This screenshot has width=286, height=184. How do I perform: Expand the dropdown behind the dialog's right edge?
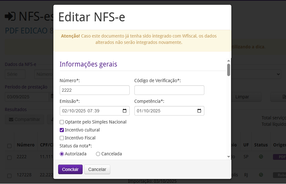click(x=278, y=74)
